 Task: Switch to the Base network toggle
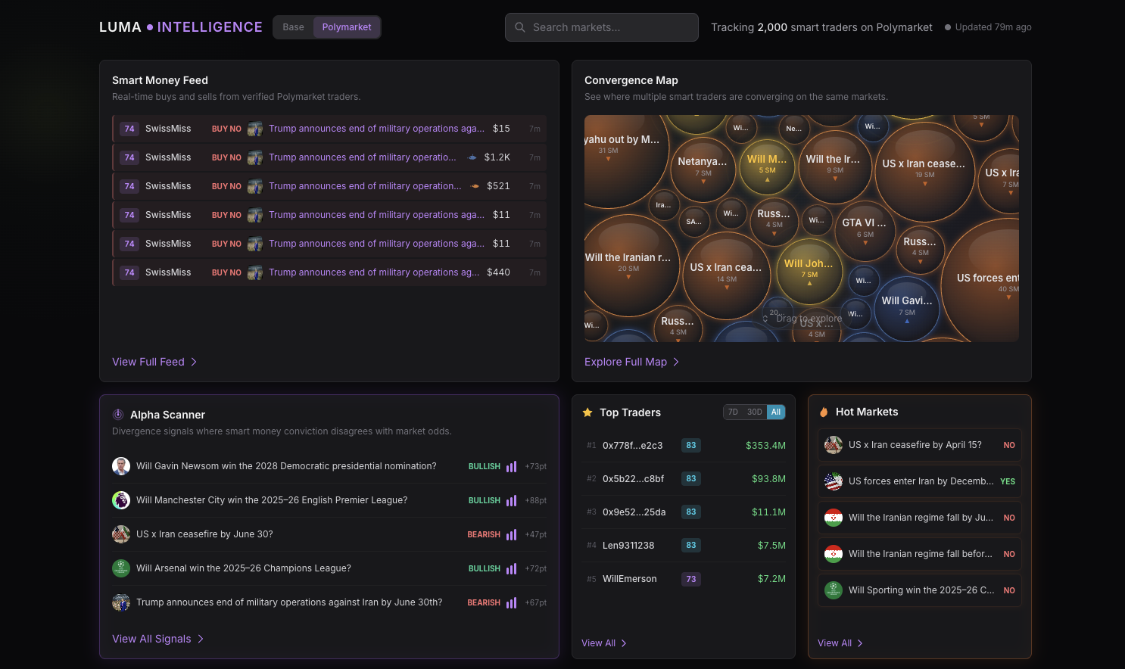pyautogui.click(x=293, y=26)
